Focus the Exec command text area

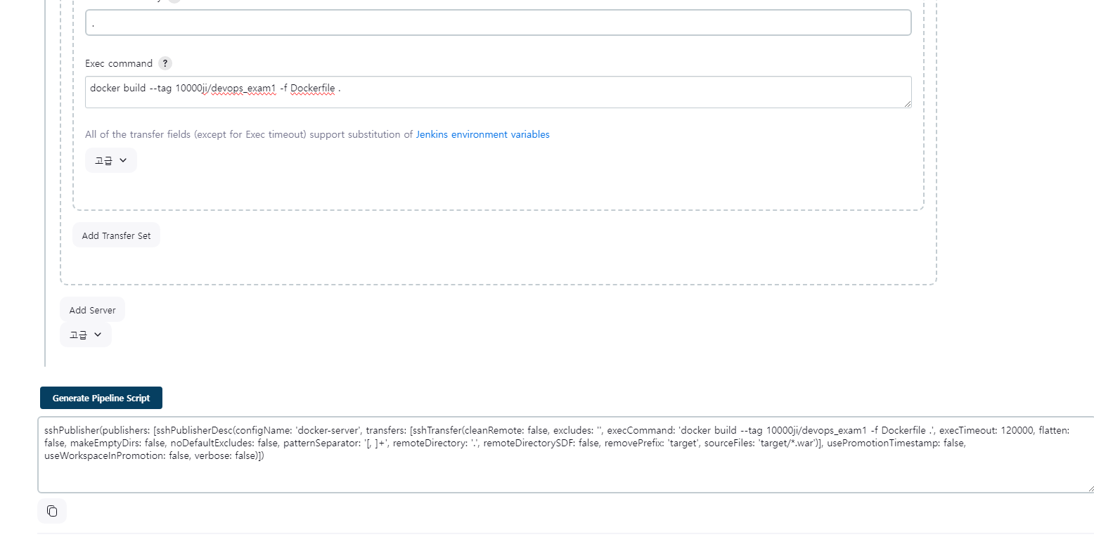498,92
